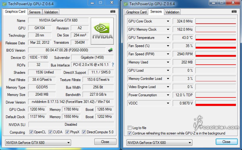Select Graphics Card tab in left window

click(15, 12)
